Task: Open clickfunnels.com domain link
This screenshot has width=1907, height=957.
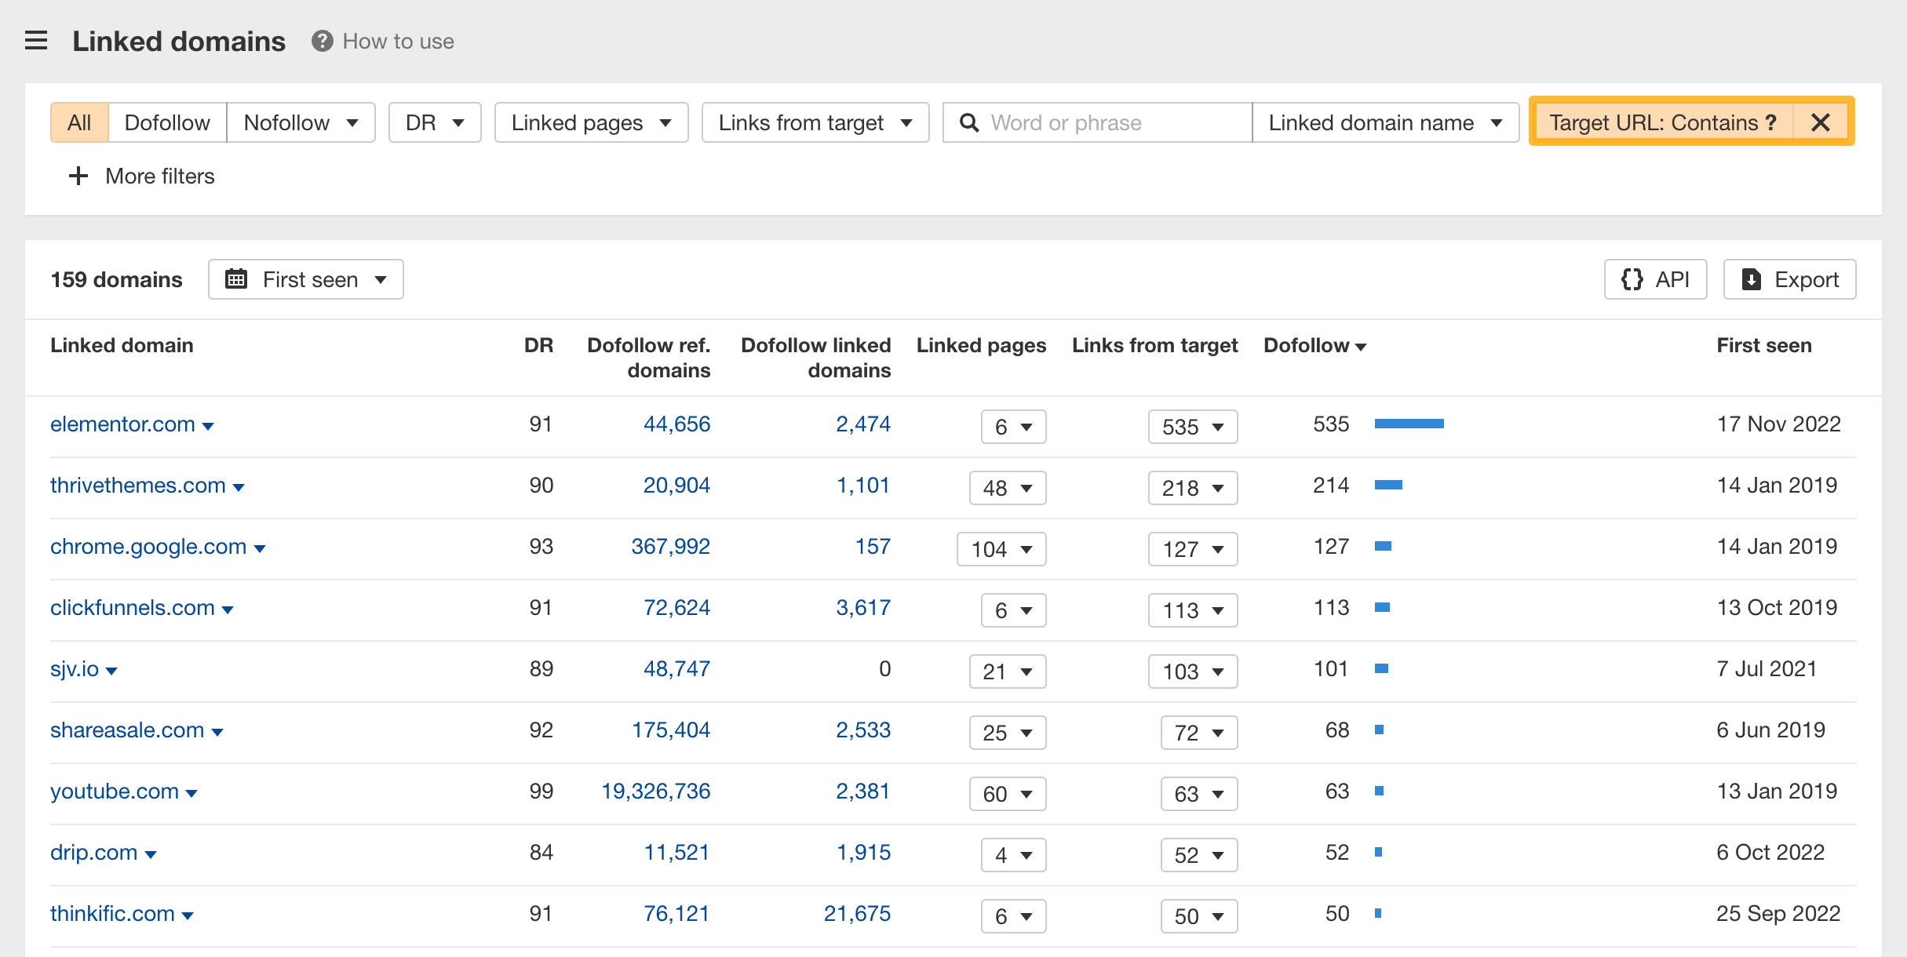Action: click(133, 608)
